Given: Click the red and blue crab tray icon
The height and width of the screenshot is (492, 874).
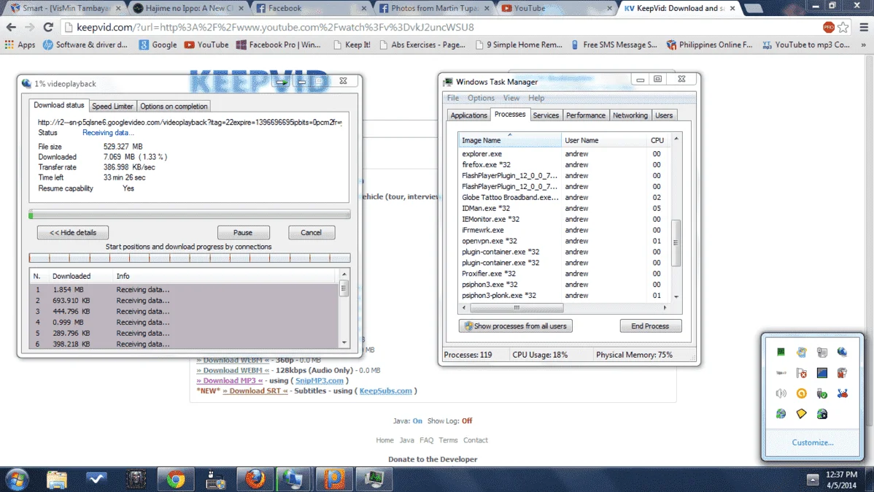Looking at the screenshot, I should [842, 393].
